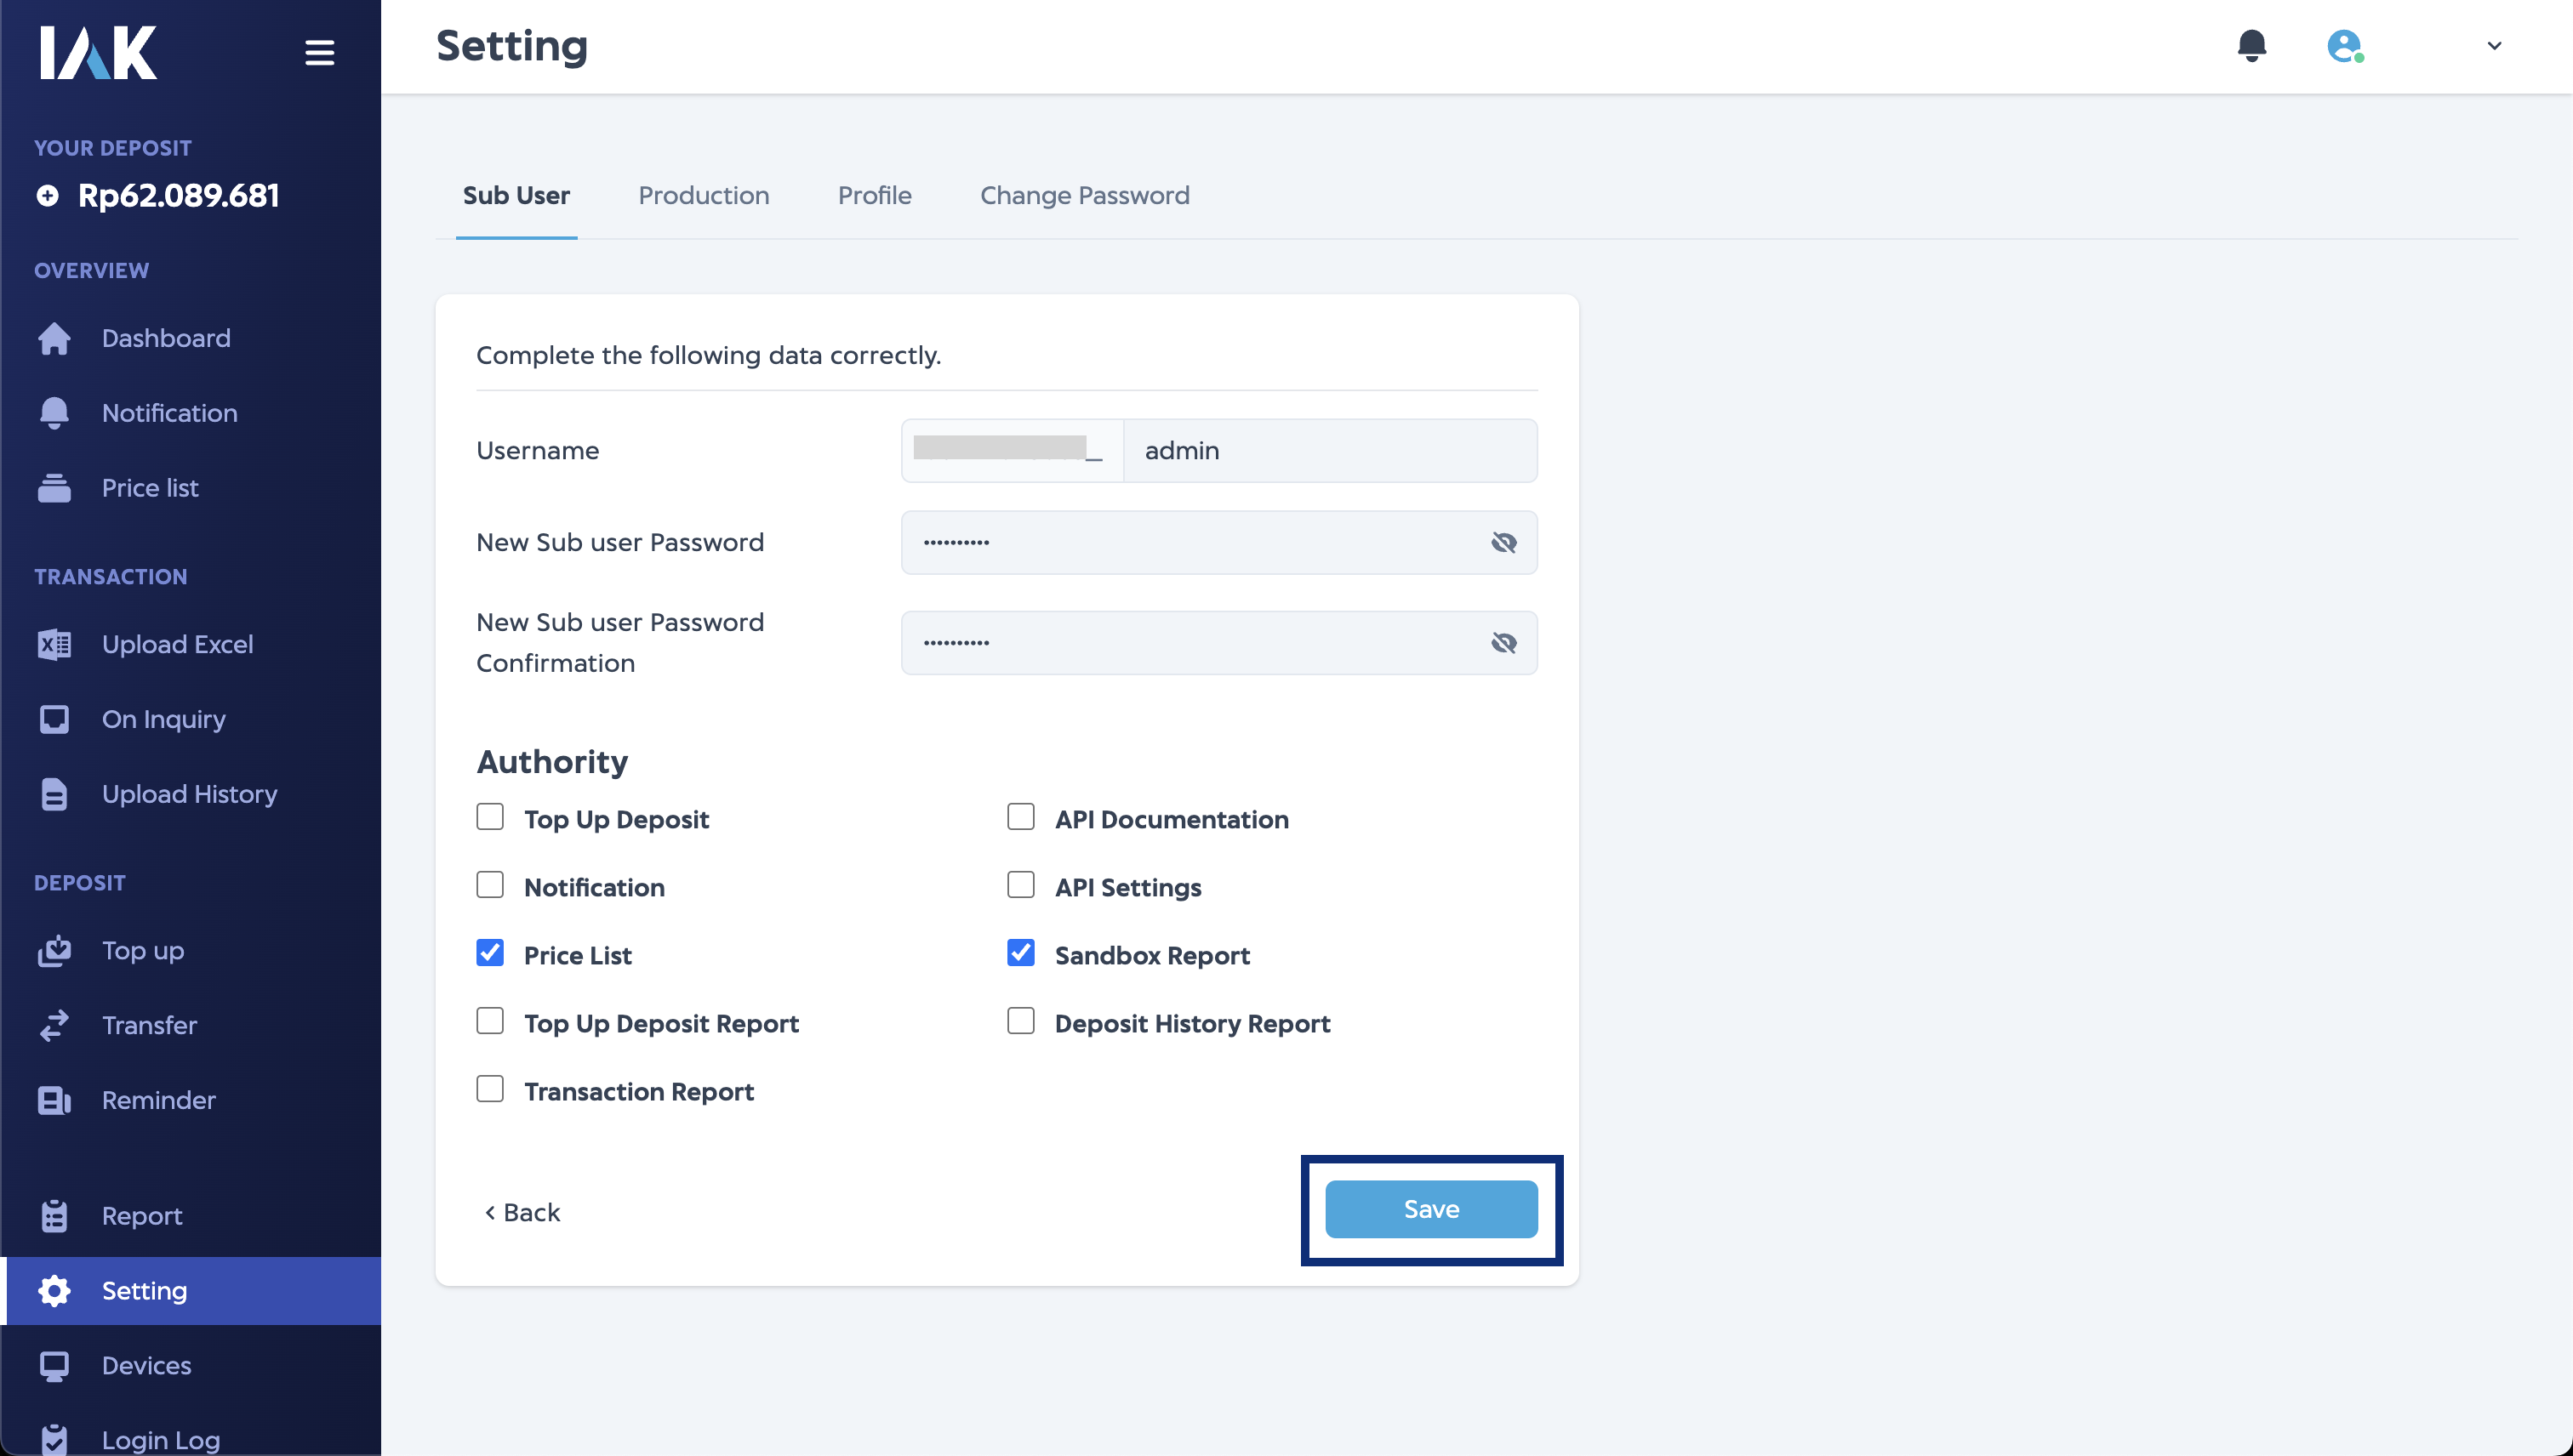Screen dimensions: 2573x1456
Task: Click the Save button
Action: tap(1431, 1209)
